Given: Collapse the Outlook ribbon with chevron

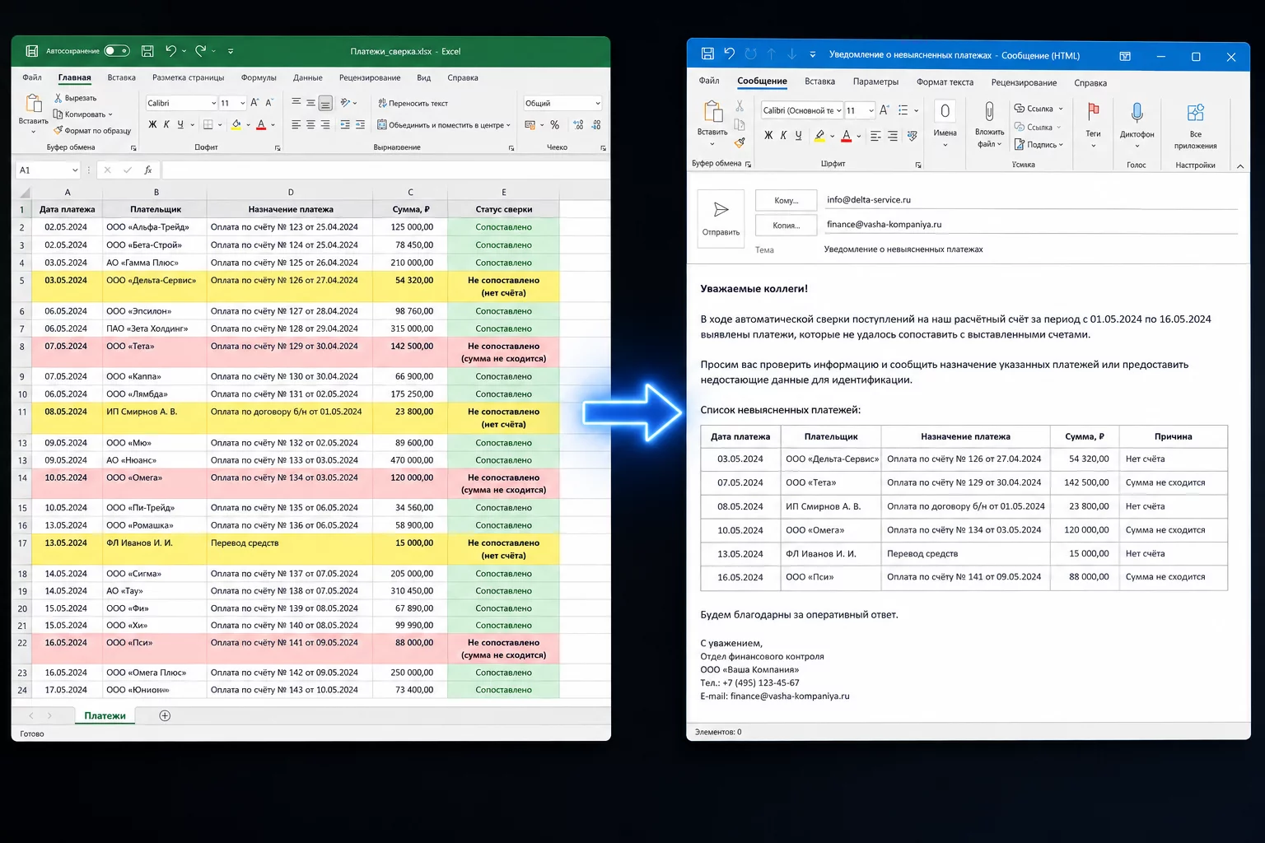Looking at the screenshot, I should 1240,166.
